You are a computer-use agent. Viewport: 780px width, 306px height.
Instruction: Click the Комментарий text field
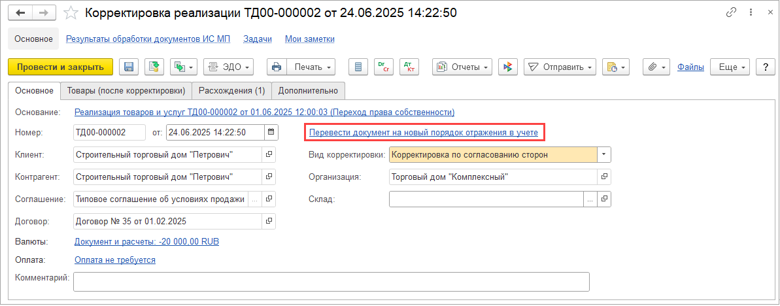pyautogui.click(x=331, y=281)
